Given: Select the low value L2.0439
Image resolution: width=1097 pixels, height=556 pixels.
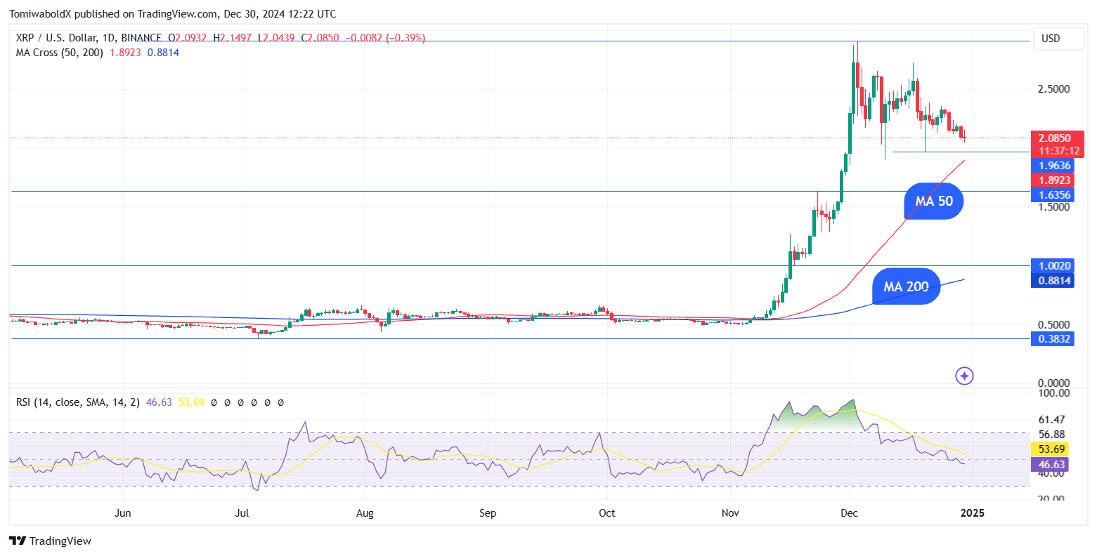Looking at the screenshot, I should click(x=276, y=38).
